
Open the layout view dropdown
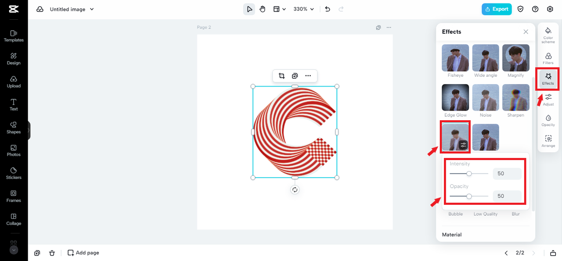point(280,9)
